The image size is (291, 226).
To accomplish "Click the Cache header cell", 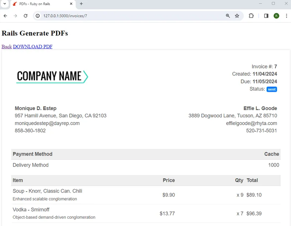I will click(272, 154).
